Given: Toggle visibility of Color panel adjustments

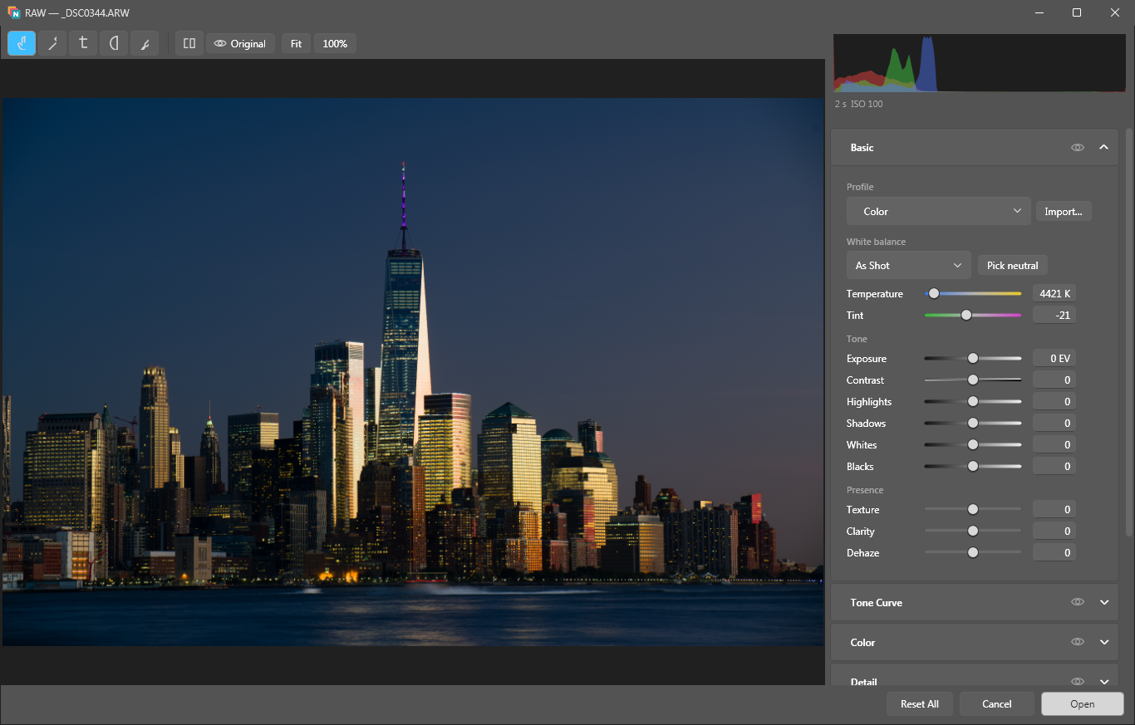Looking at the screenshot, I should pos(1078,642).
